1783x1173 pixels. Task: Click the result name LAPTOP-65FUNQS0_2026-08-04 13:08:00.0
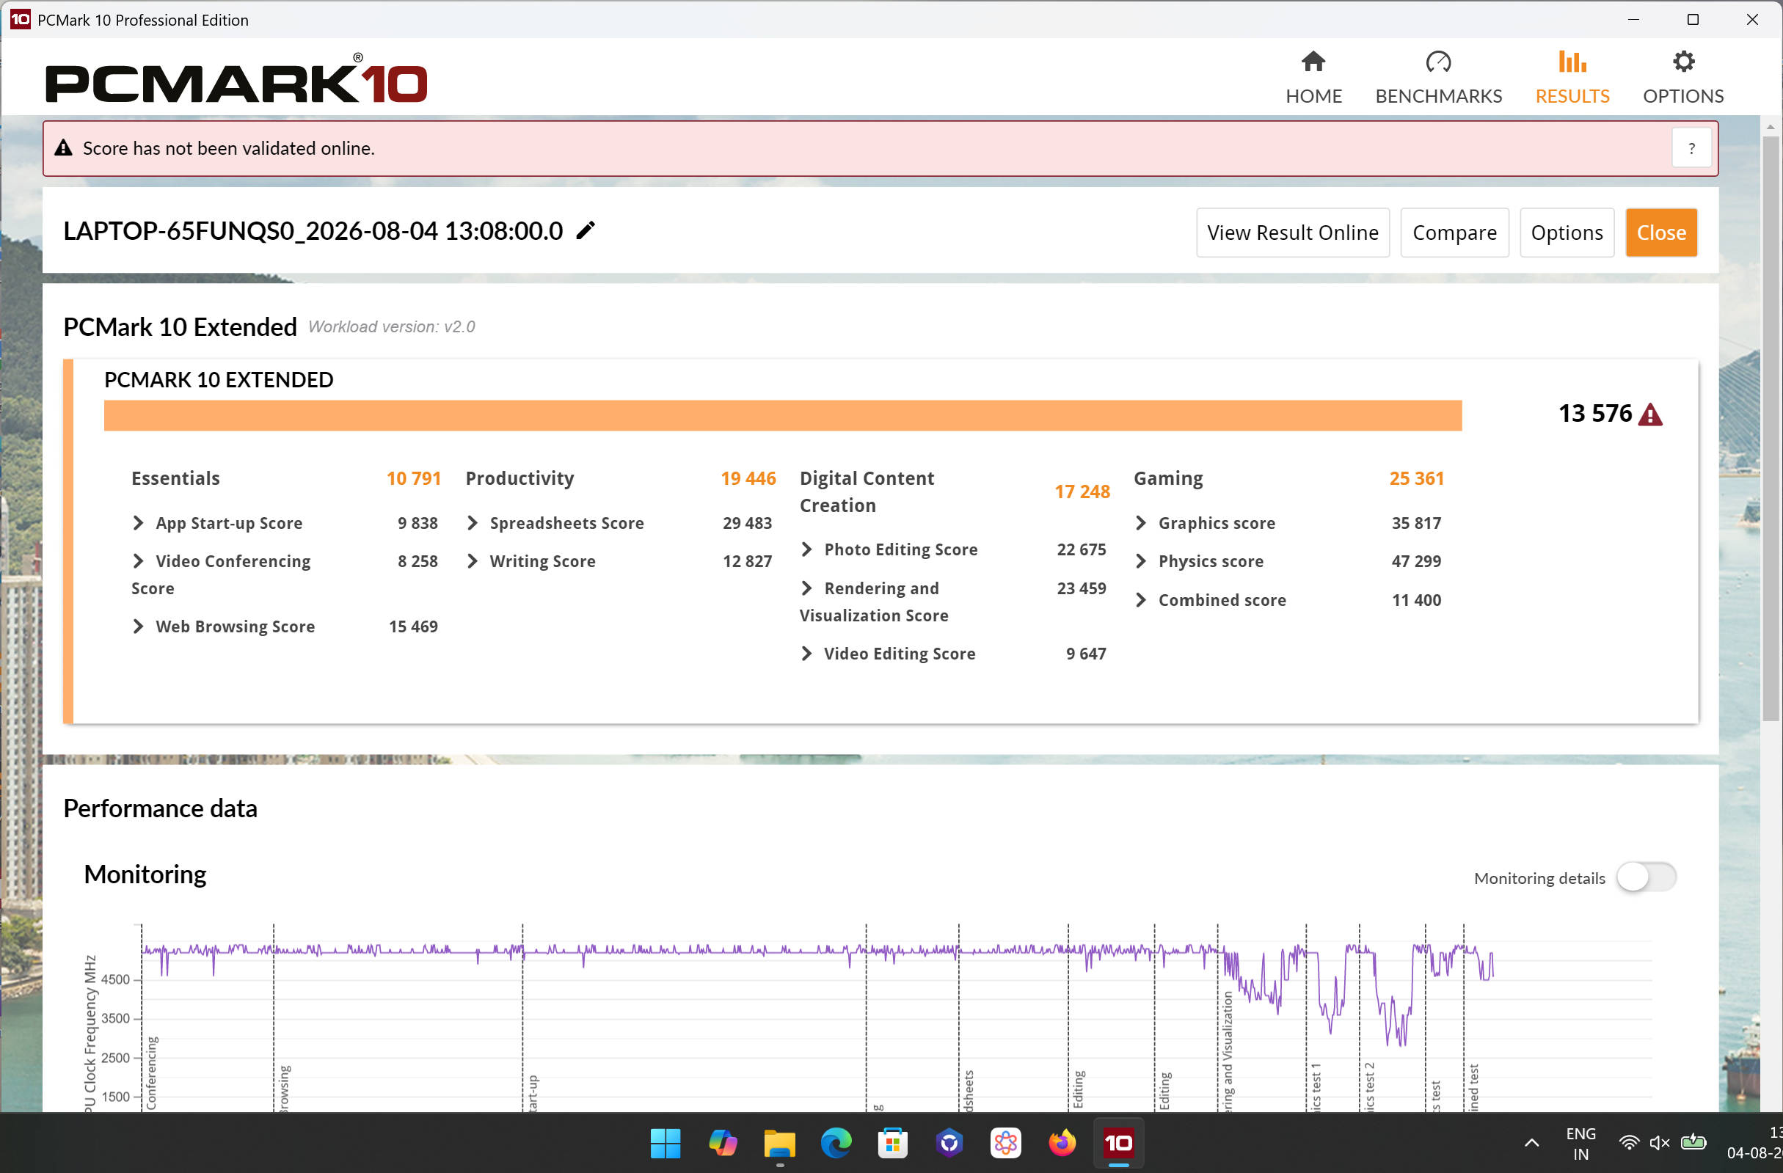point(313,230)
